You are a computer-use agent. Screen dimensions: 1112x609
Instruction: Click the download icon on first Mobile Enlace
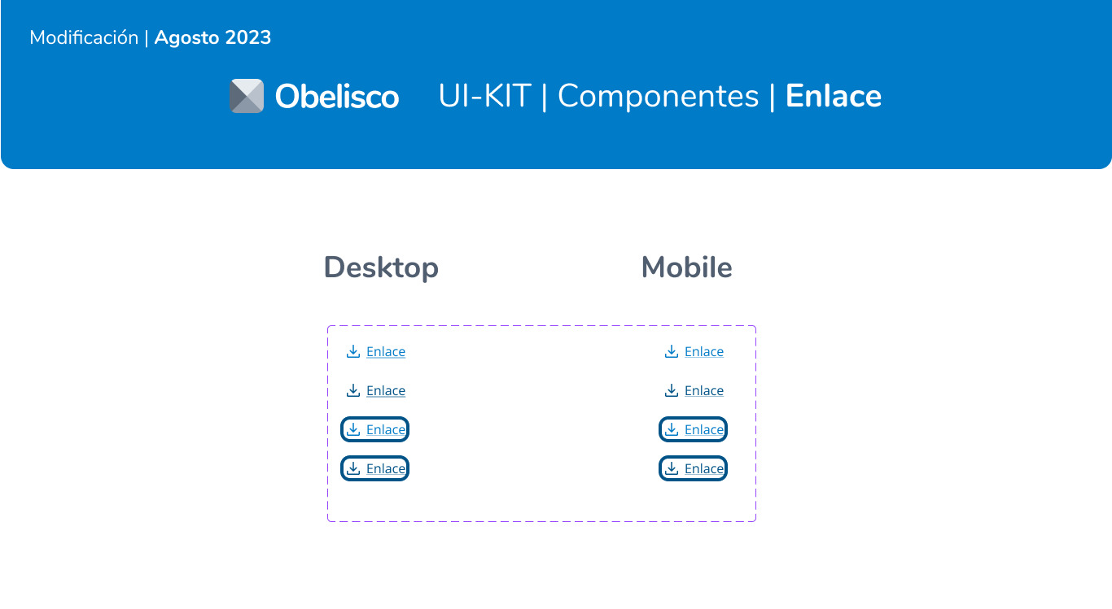click(x=672, y=351)
